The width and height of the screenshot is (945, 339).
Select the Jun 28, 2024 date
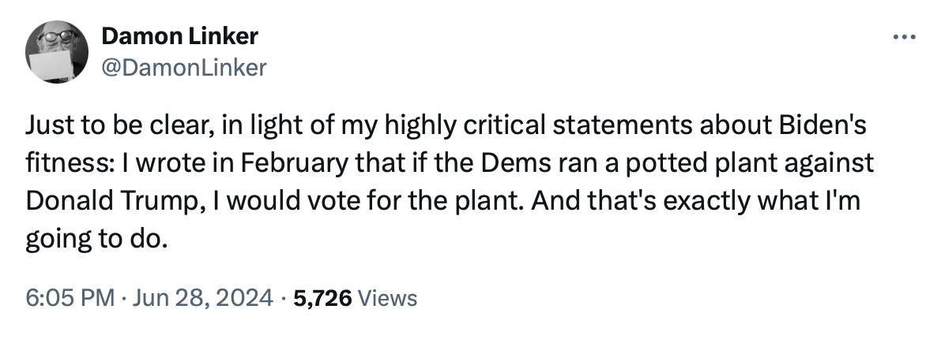[202, 297]
